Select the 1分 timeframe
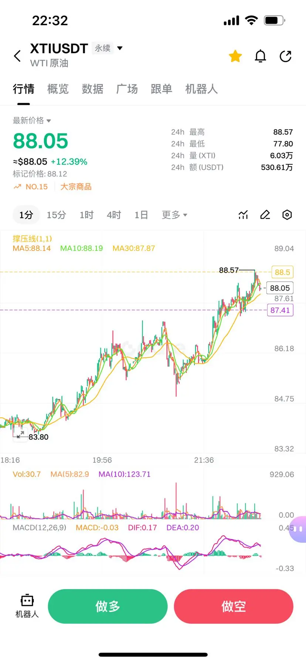This screenshot has height=663, width=306. (x=26, y=215)
